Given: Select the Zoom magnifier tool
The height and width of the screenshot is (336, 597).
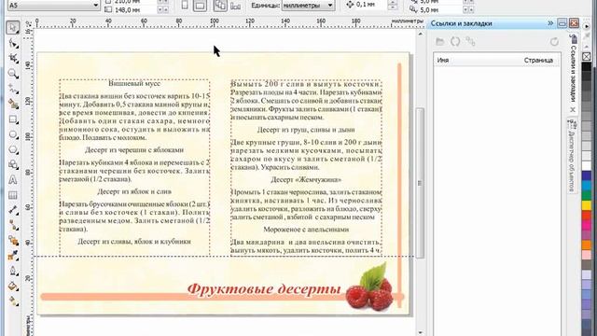Looking at the screenshot, I should pos(12,74).
